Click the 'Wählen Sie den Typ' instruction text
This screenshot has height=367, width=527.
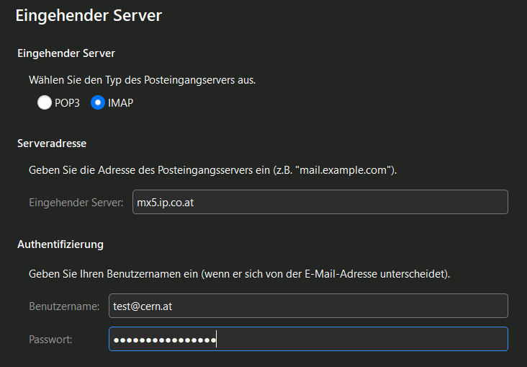click(x=142, y=79)
